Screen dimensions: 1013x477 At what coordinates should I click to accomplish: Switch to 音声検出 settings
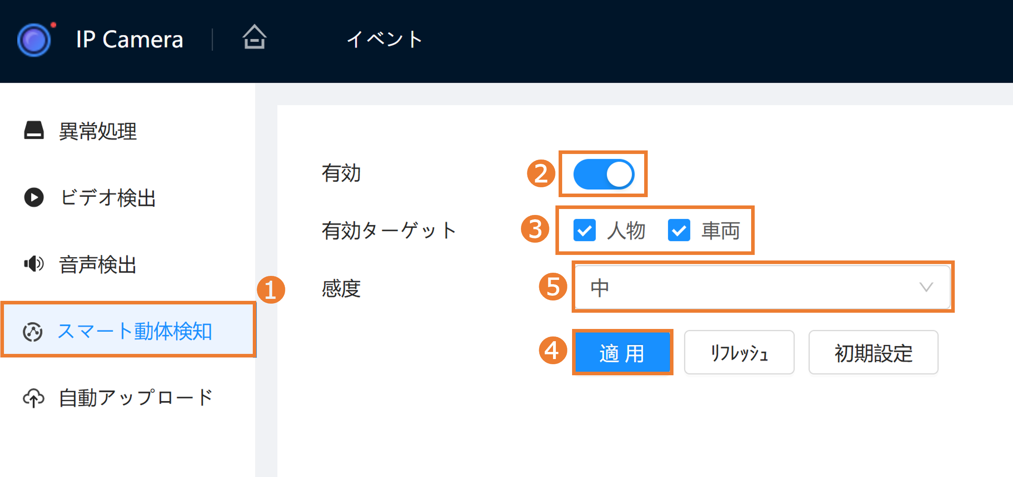[97, 264]
